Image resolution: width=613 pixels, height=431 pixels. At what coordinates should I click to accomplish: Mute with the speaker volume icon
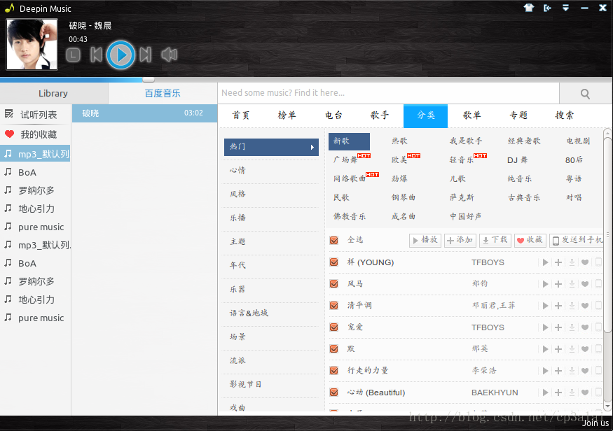pos(170,55)
